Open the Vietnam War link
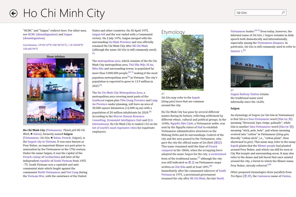This screenshot has height=197, width=296. [x=36, y=176]
